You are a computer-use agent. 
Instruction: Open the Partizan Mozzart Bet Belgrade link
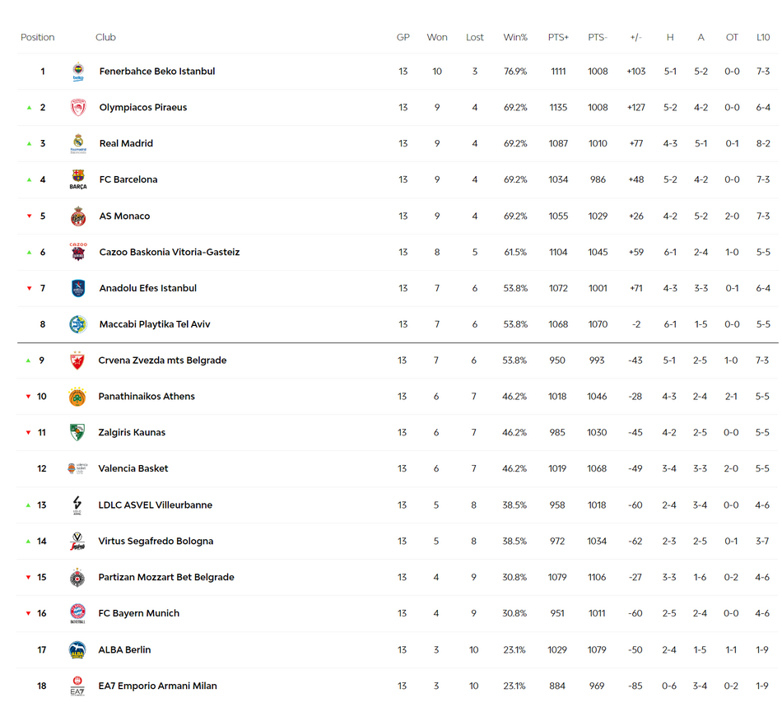166,577
